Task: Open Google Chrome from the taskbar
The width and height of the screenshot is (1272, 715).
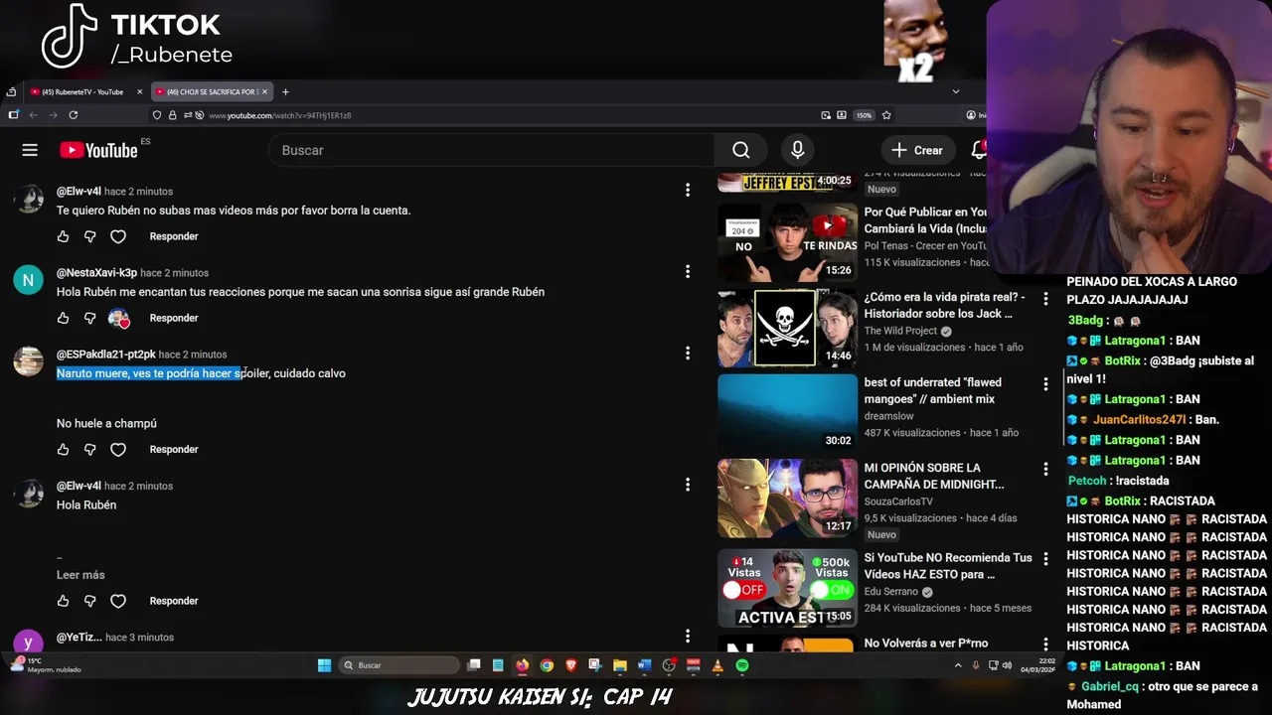Action: click(x=547, y=665)
